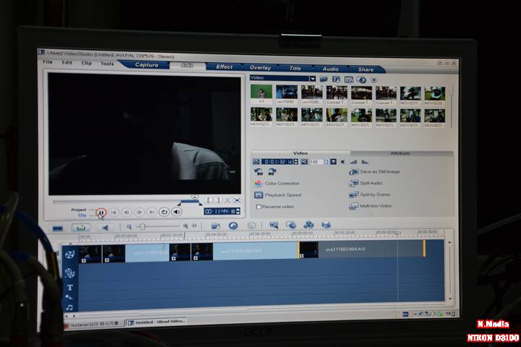Set the mark-out bracket point

point(217,200)
